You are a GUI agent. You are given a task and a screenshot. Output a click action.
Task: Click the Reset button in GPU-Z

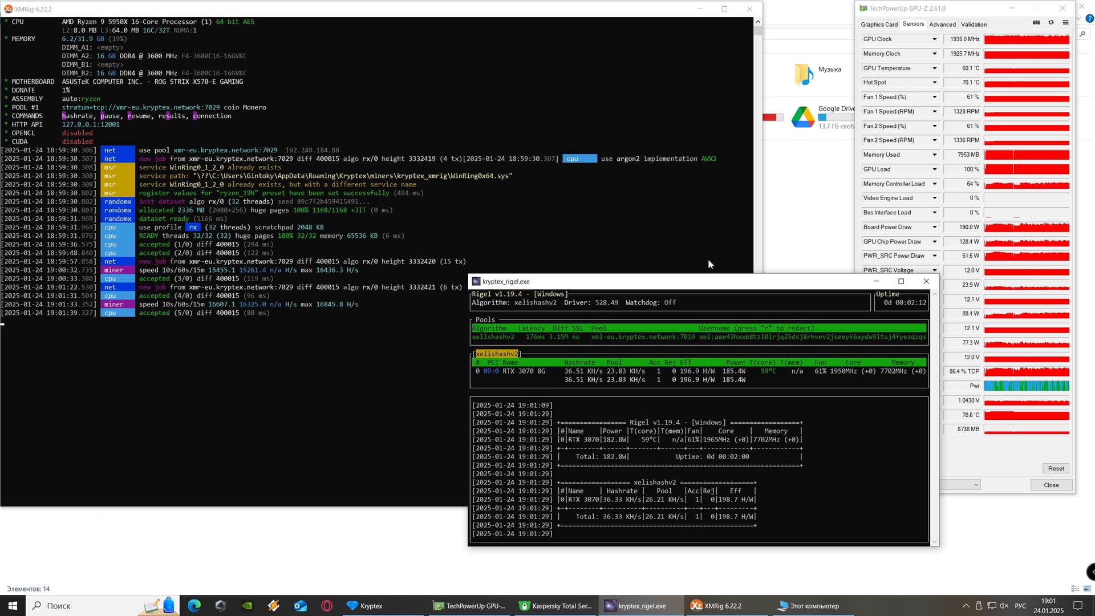pyautogui.click(x=1056, y=468)
